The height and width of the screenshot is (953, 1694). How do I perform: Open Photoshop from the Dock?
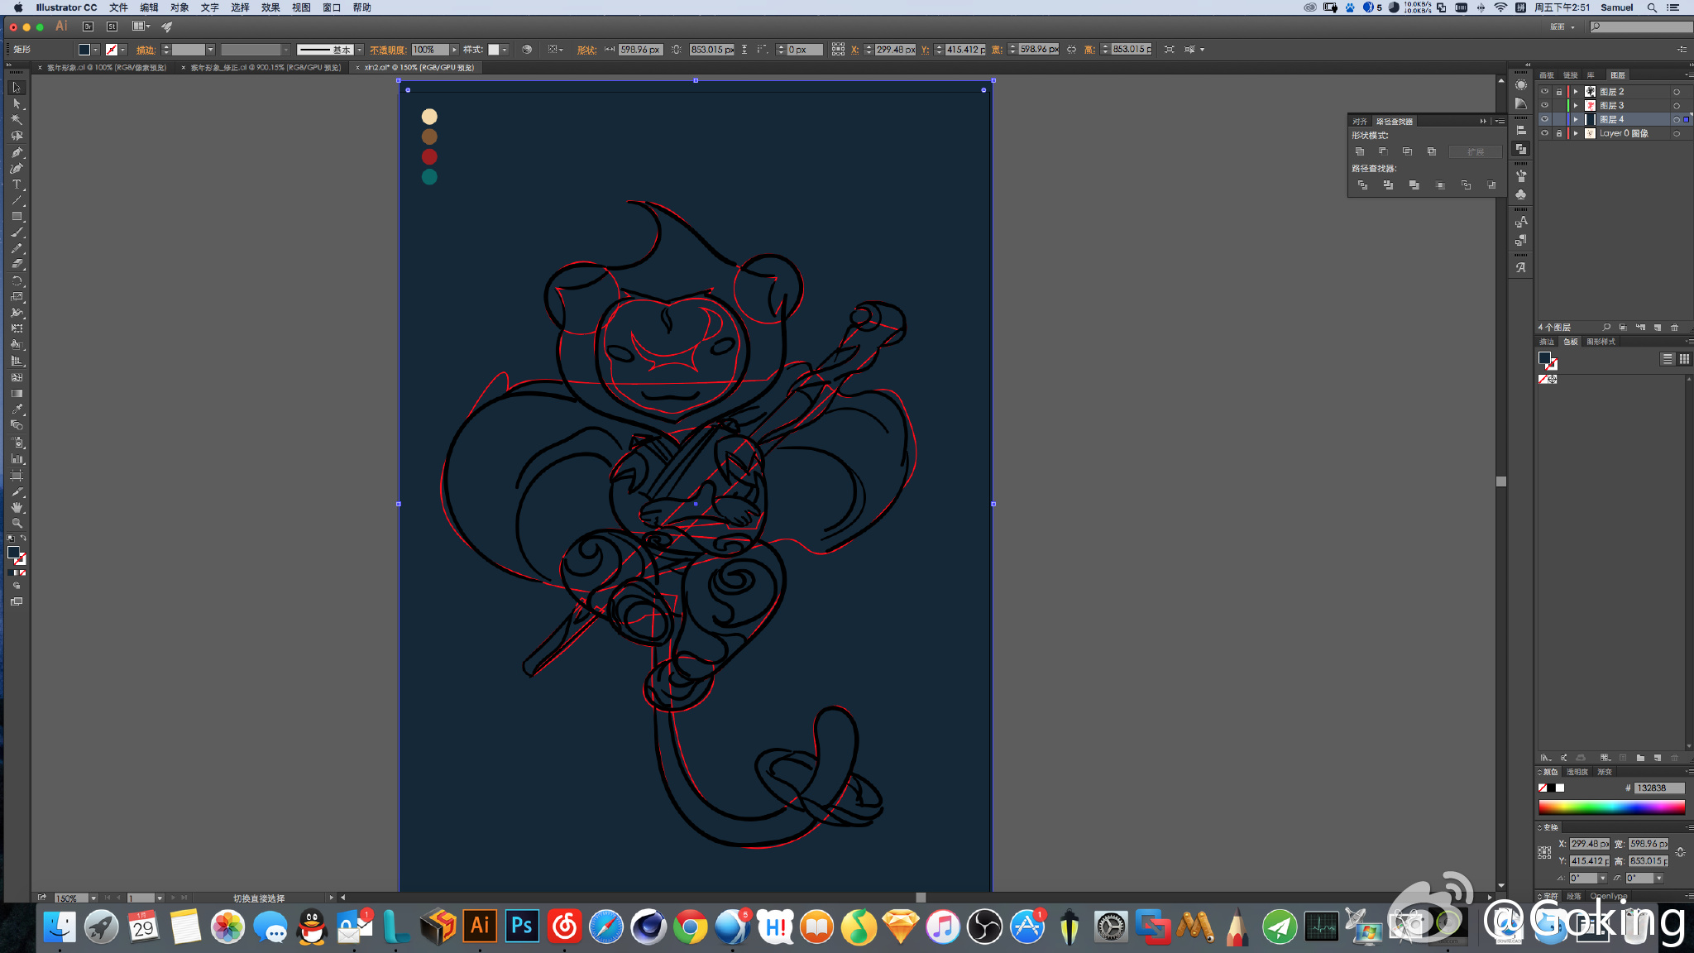tap(522, 926)
